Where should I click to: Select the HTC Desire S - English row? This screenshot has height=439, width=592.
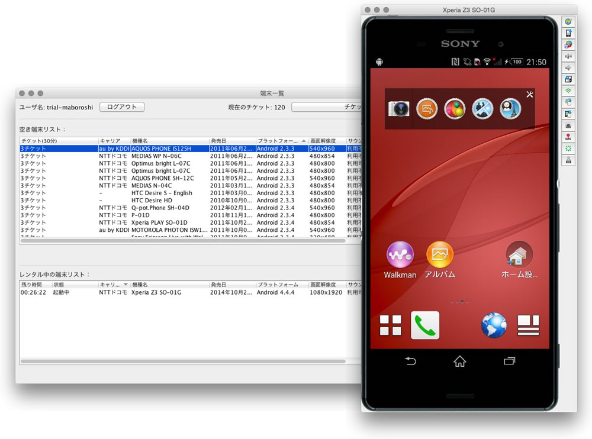coord(190,193)
